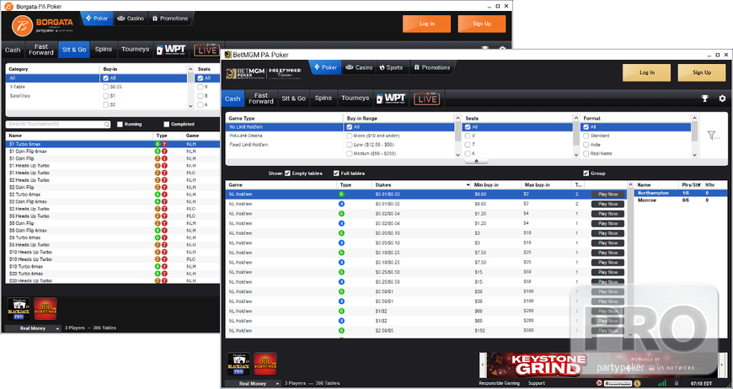This screenshot has height=389, width=733.
Task: Click orange Log In button in Borgata
Action: point(427,24)
